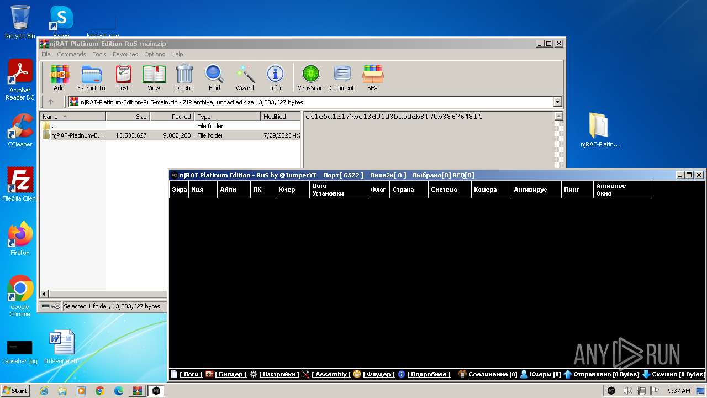Click the blue info icon beside Подробнее

tap(402, 374)
